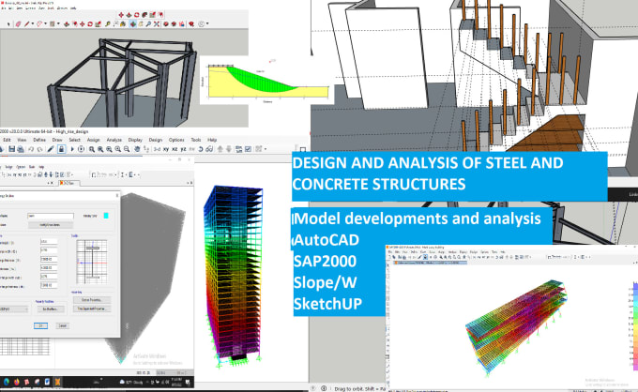Open the Help menu in SAP2000

[x=212, y=140]
